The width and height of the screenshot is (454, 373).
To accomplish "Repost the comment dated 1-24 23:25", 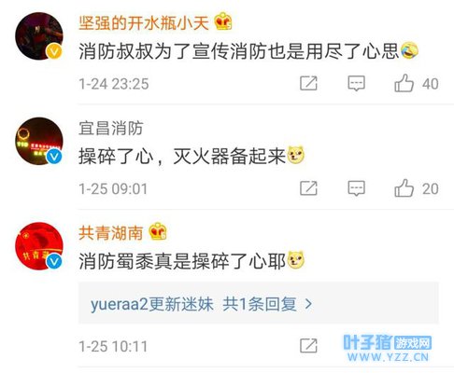I will (308, 83).
